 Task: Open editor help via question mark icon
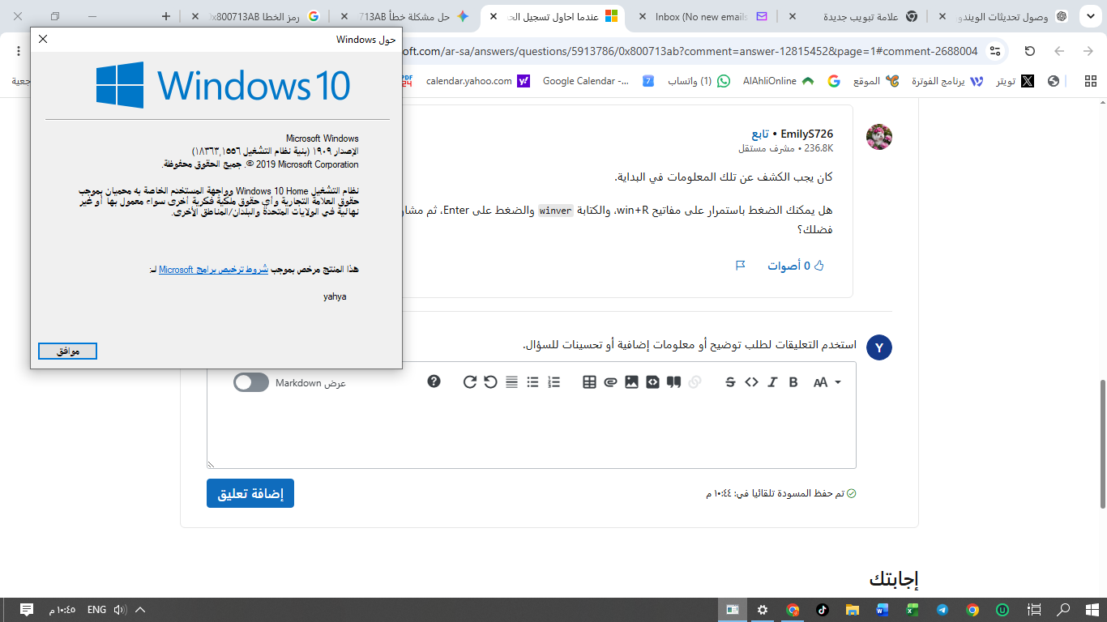click(x=434, y=381)
